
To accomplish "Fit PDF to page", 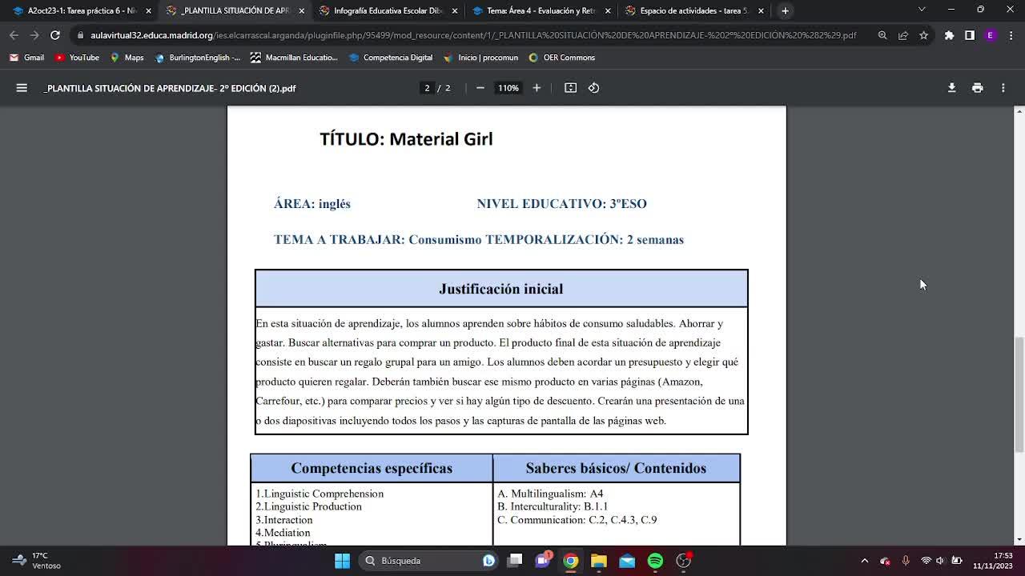I will [570, 88].
